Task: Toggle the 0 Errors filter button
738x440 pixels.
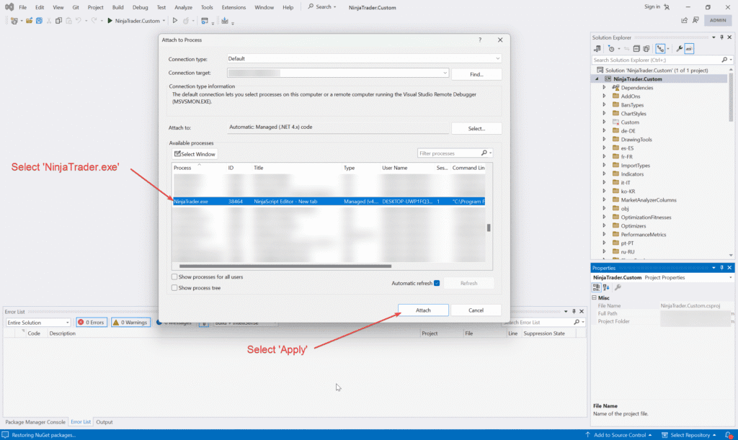Action: (92, 323)
